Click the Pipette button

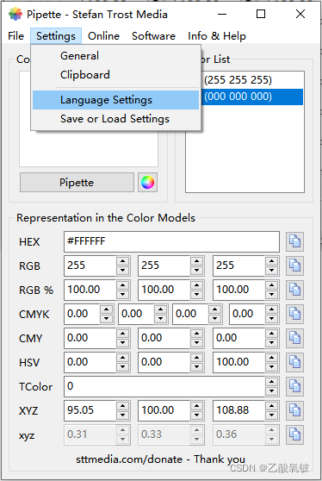click(77, 183)
